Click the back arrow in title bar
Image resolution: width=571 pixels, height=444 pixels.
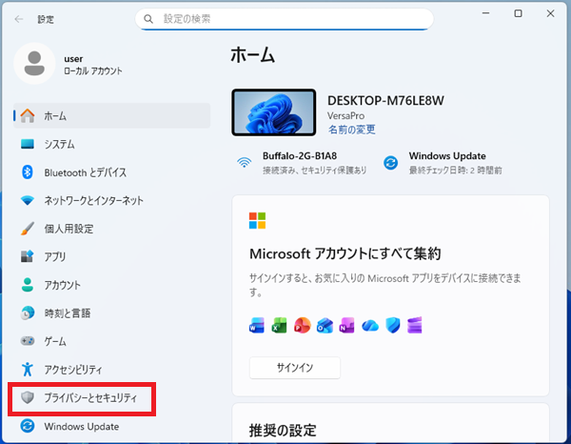coord(19,19)
